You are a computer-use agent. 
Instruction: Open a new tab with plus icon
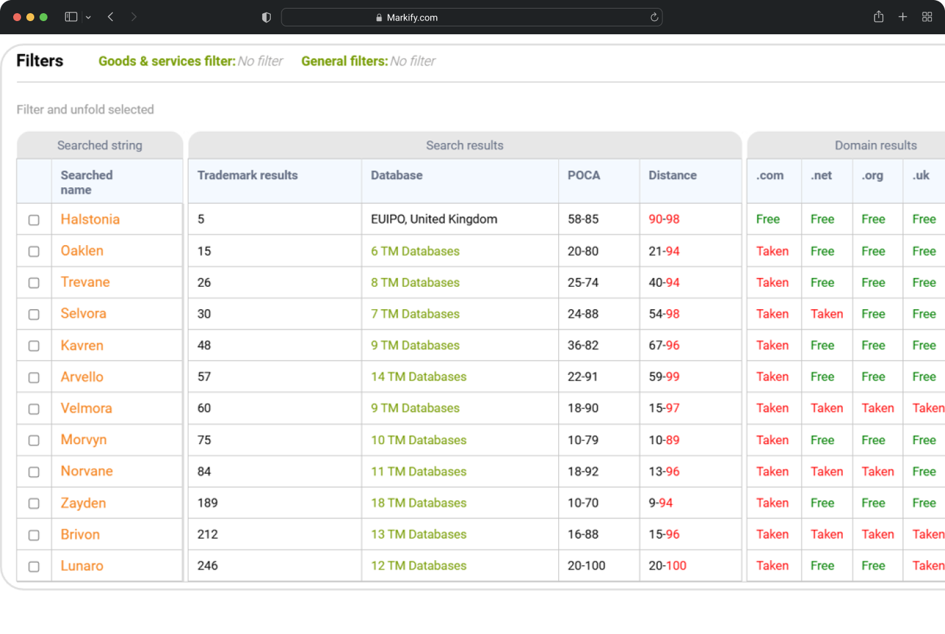[x=903, y=17]
